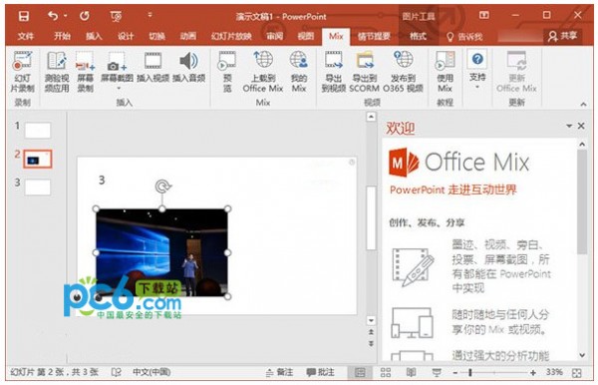Toggle slide sorter view in status bar
The image size is (598, 385).
[x=386, y=372]
